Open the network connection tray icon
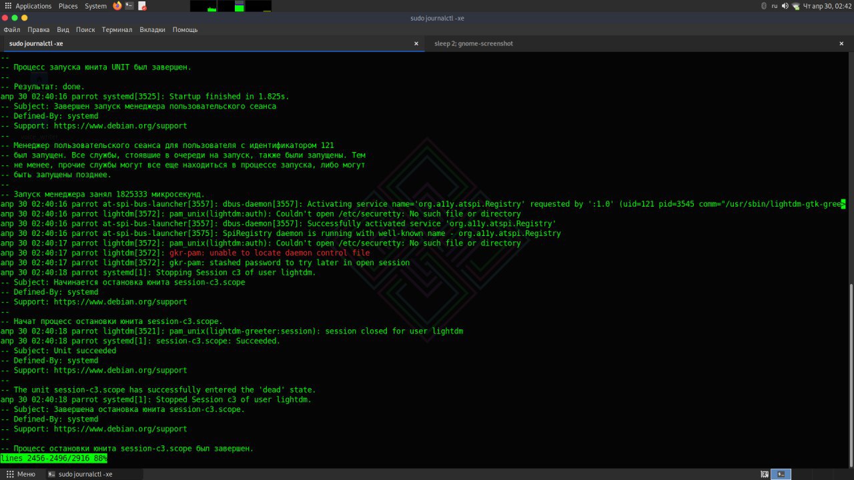 pyautogui.click(x=795, y=6)
